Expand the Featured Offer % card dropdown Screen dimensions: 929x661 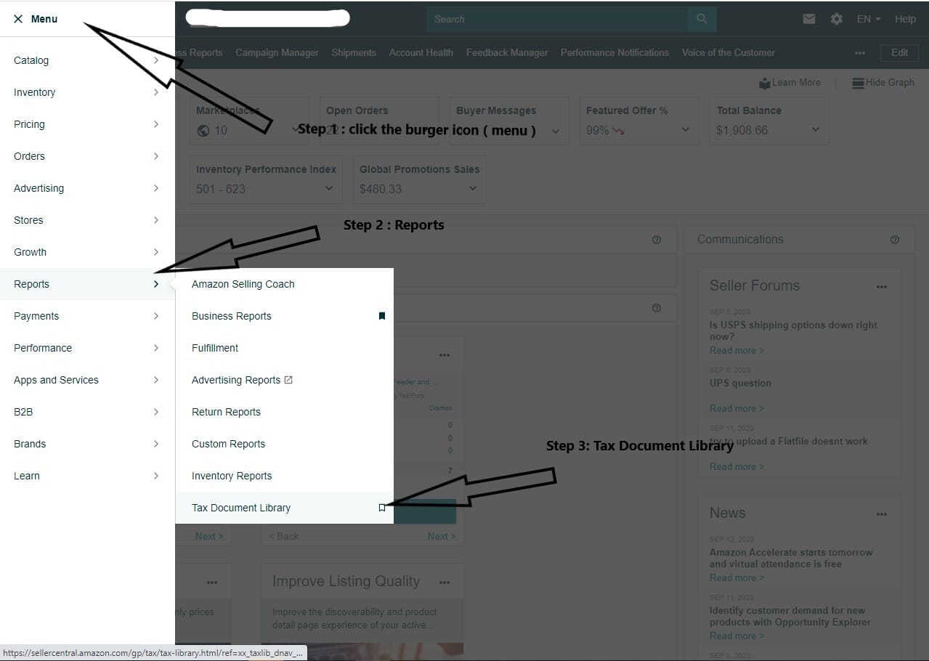(x=685, y=130)
